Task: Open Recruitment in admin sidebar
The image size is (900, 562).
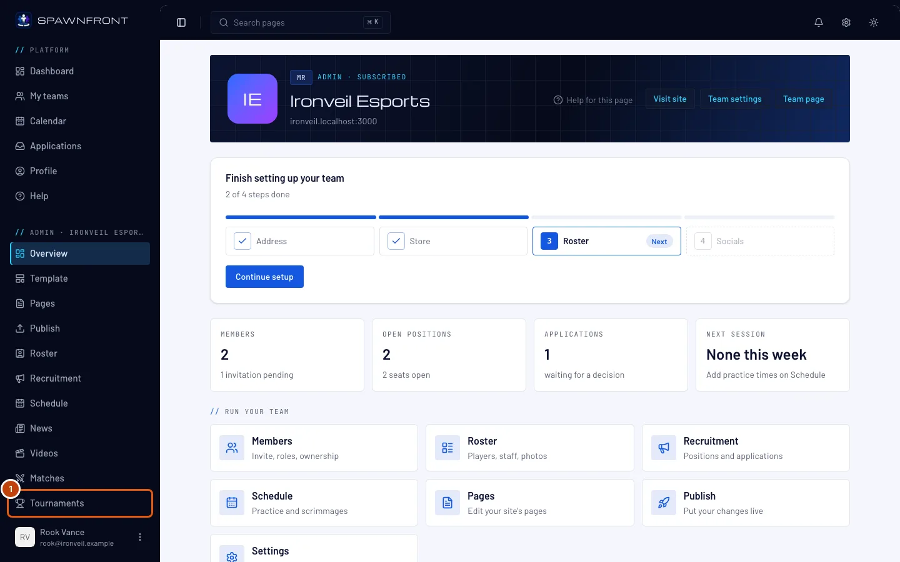Action: click(x=80, y=378)
